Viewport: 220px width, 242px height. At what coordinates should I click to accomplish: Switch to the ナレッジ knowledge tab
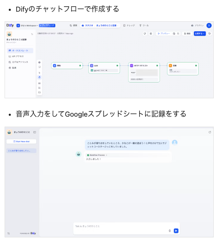tap(129, 25)
